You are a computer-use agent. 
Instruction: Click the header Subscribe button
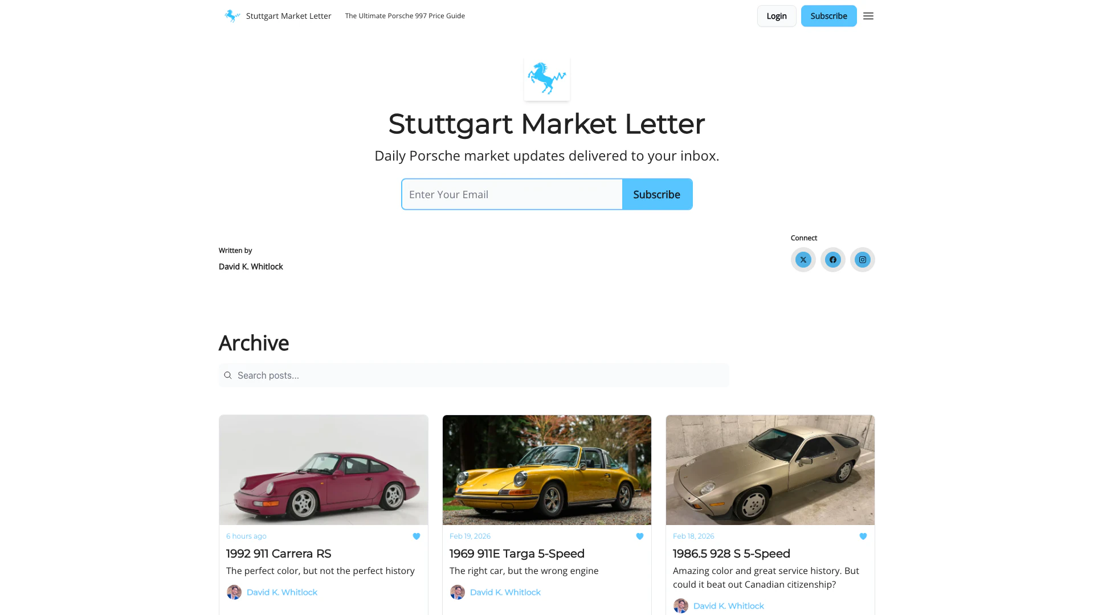click(828, 16)
